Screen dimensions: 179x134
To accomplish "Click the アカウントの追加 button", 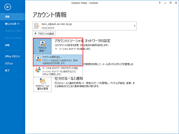I will [44, 34].
